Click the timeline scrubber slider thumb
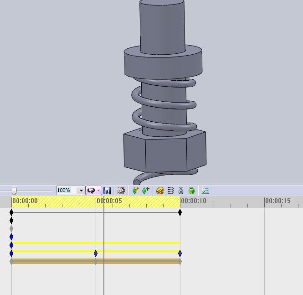 click(14, 191)
